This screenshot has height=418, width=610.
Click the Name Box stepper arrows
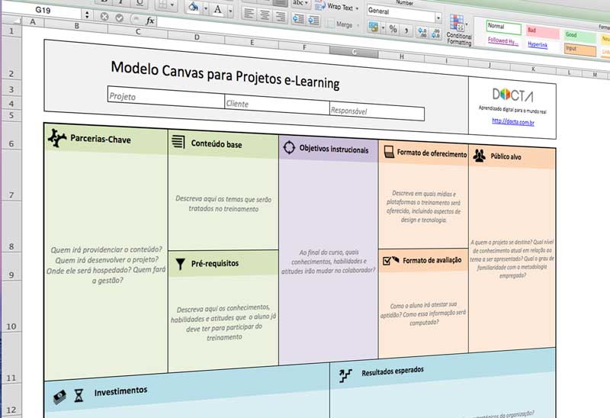click(x=86, y=14)
